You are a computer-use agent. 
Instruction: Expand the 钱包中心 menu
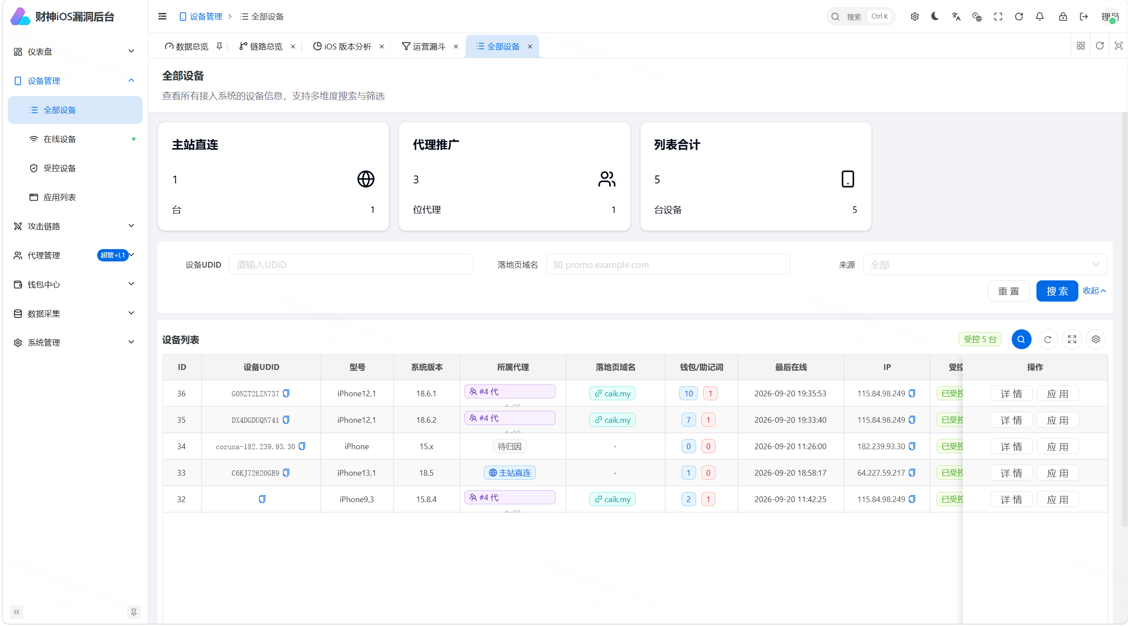coord(75,284)
